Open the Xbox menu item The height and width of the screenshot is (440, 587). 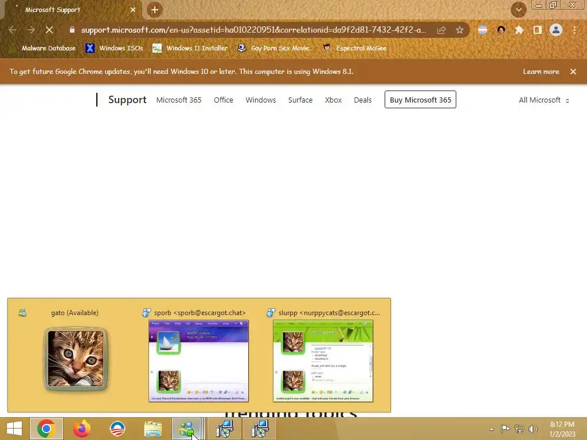click(333, 100)
